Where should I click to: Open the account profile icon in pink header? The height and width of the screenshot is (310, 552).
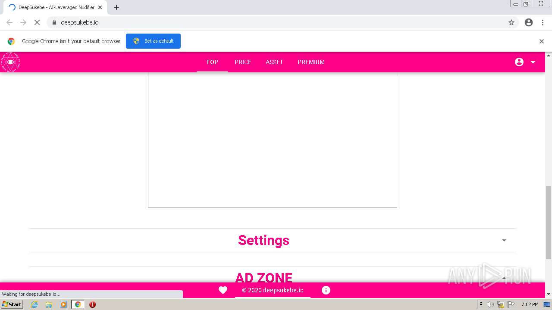[x=519, y=62]
